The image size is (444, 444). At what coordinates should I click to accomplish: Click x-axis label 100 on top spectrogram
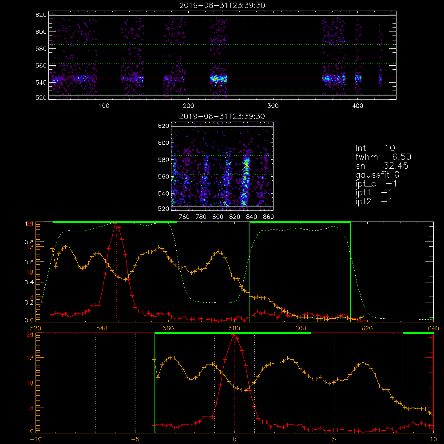104,106
